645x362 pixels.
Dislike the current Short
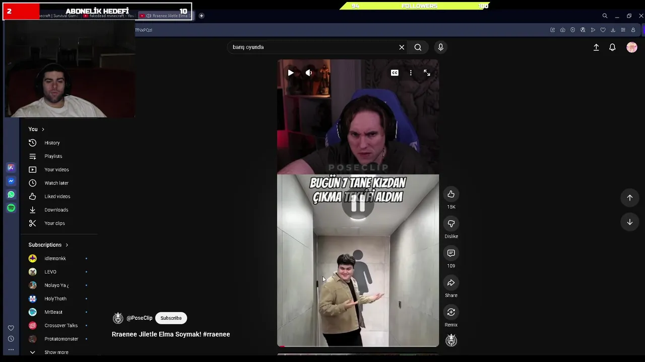(x=451, y=224)
